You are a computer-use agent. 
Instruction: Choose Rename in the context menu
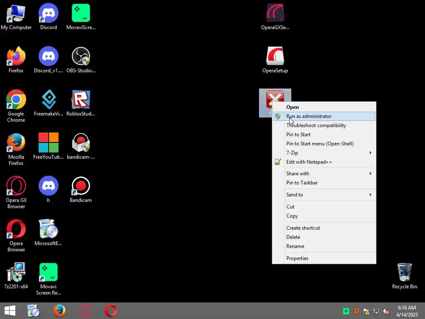pyautogui.click(x=324, y=246)
